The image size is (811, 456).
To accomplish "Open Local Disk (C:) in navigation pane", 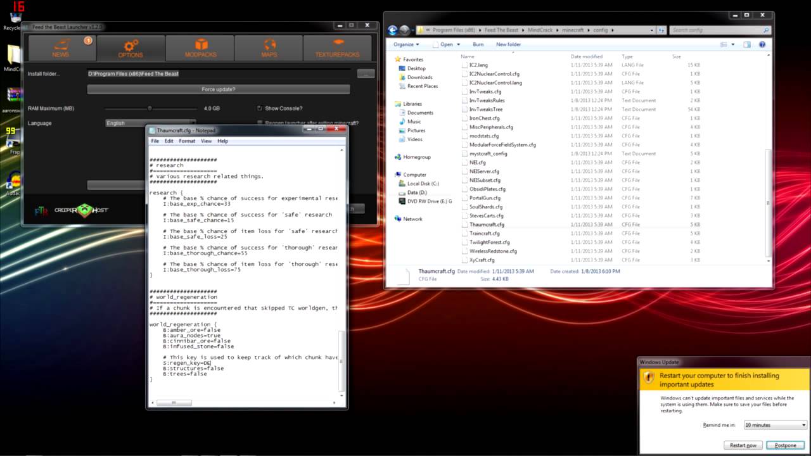I will pyautogui.click(x=423, y=184).
